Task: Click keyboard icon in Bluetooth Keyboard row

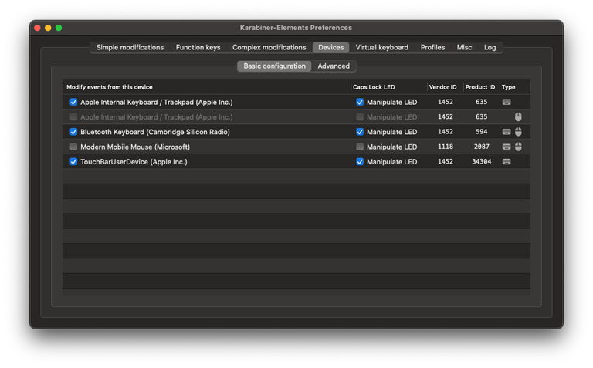Action: pyautogui.click(x=507, y=132)
